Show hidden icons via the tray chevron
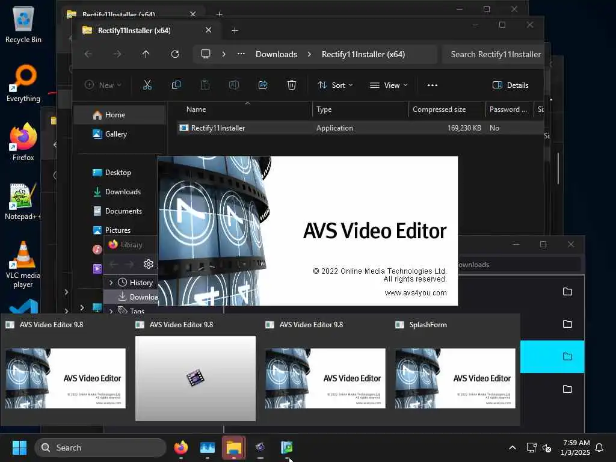Viewport: 616px width, 462px height. (513, 448)
